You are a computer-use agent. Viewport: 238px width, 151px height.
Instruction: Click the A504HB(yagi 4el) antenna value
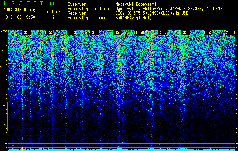[x=134, y=18]
